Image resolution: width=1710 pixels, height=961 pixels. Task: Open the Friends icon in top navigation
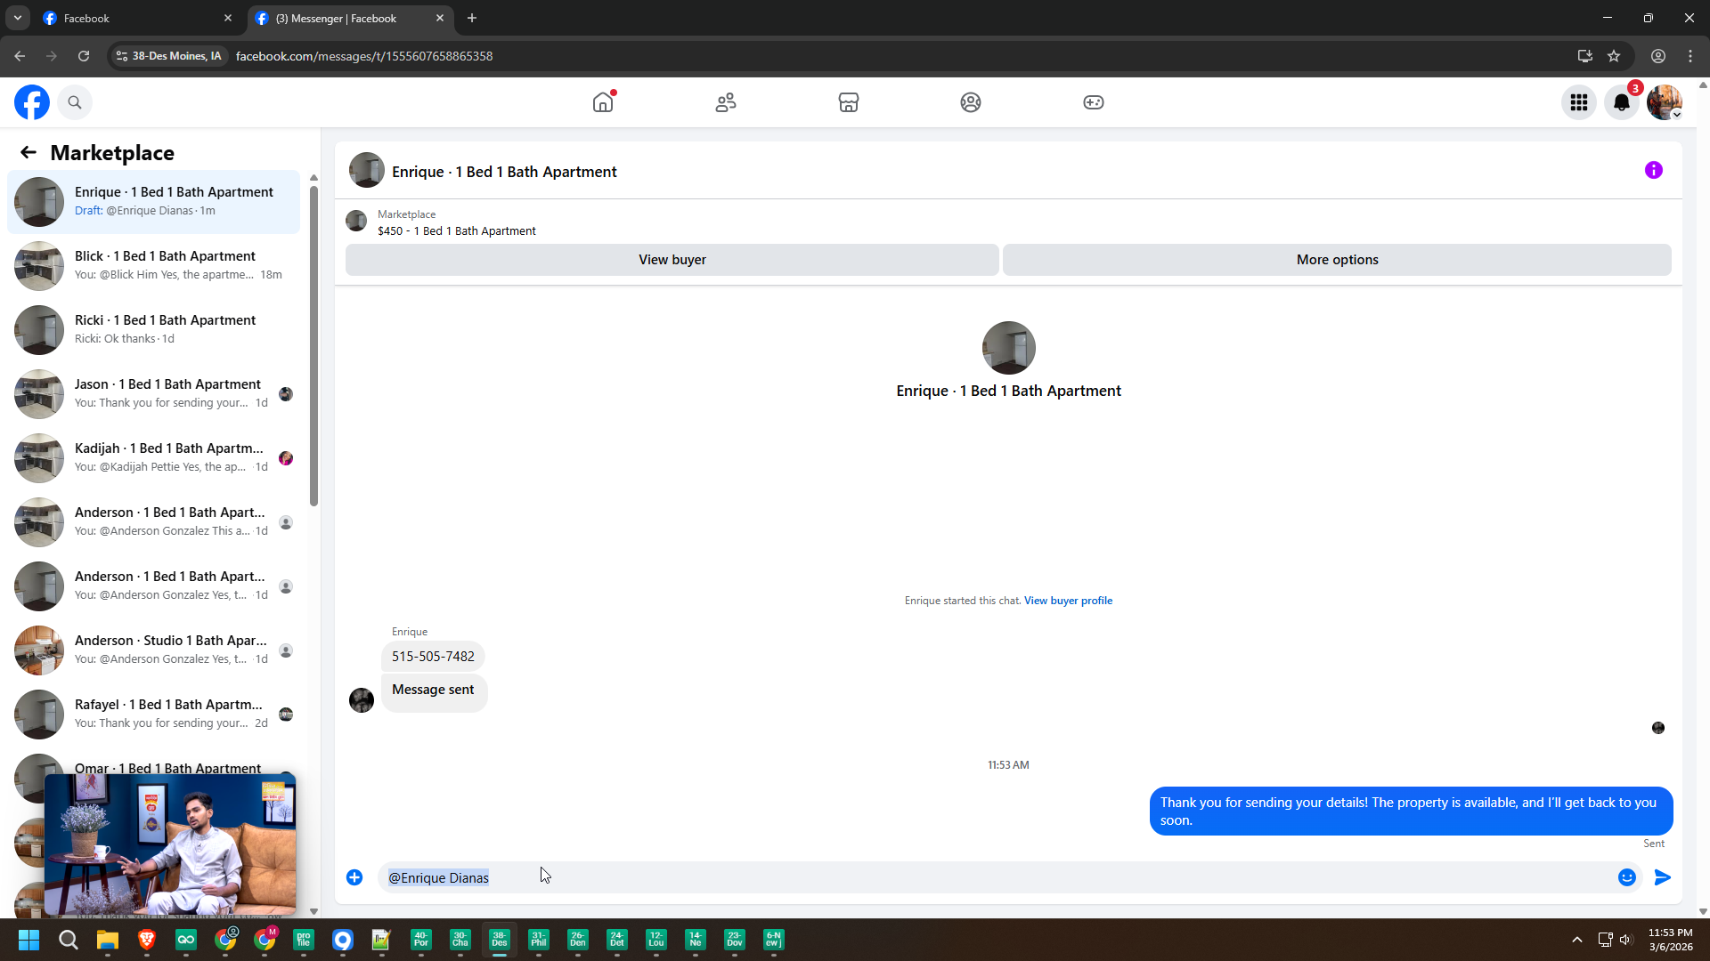click(726, 102)
